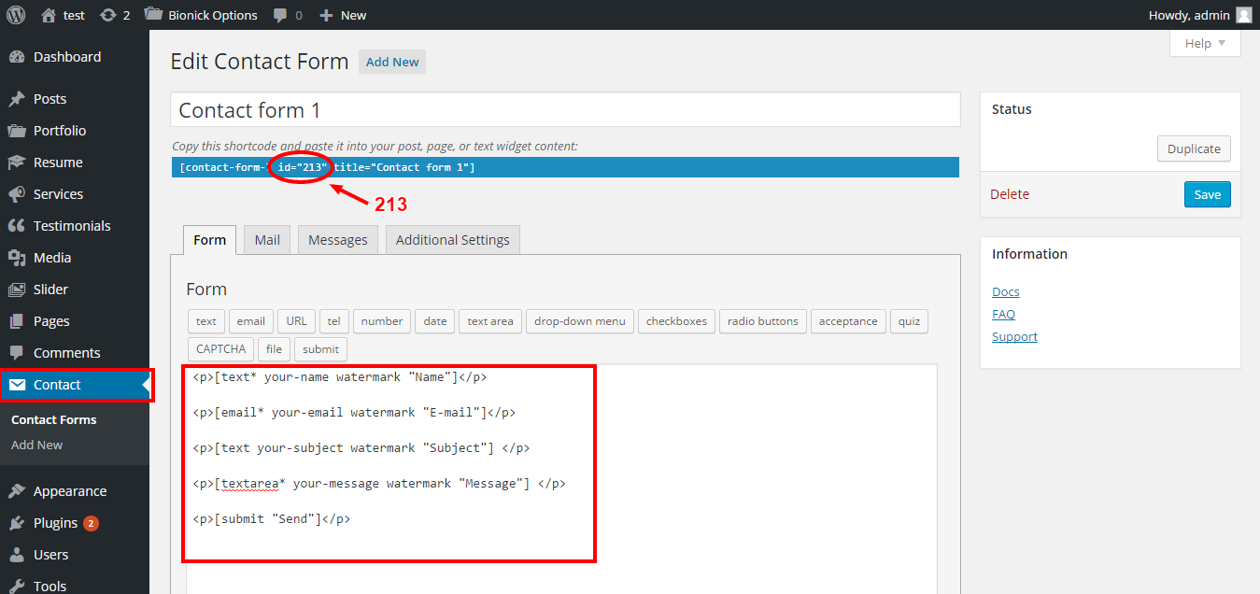Viewport: 1260px width, 594px height.
Task: Click the Add New button beside heading
Action: click(x=392, y=62)
